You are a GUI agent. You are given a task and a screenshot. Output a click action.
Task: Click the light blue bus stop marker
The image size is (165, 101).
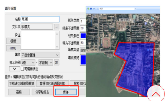click(152, 18)
